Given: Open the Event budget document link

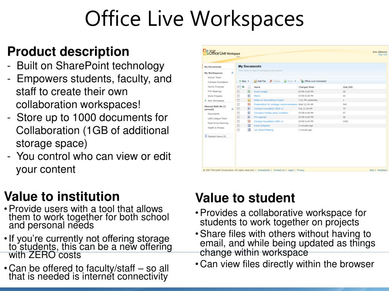Looking at the screenshot, I should click(x=261, y=92).
